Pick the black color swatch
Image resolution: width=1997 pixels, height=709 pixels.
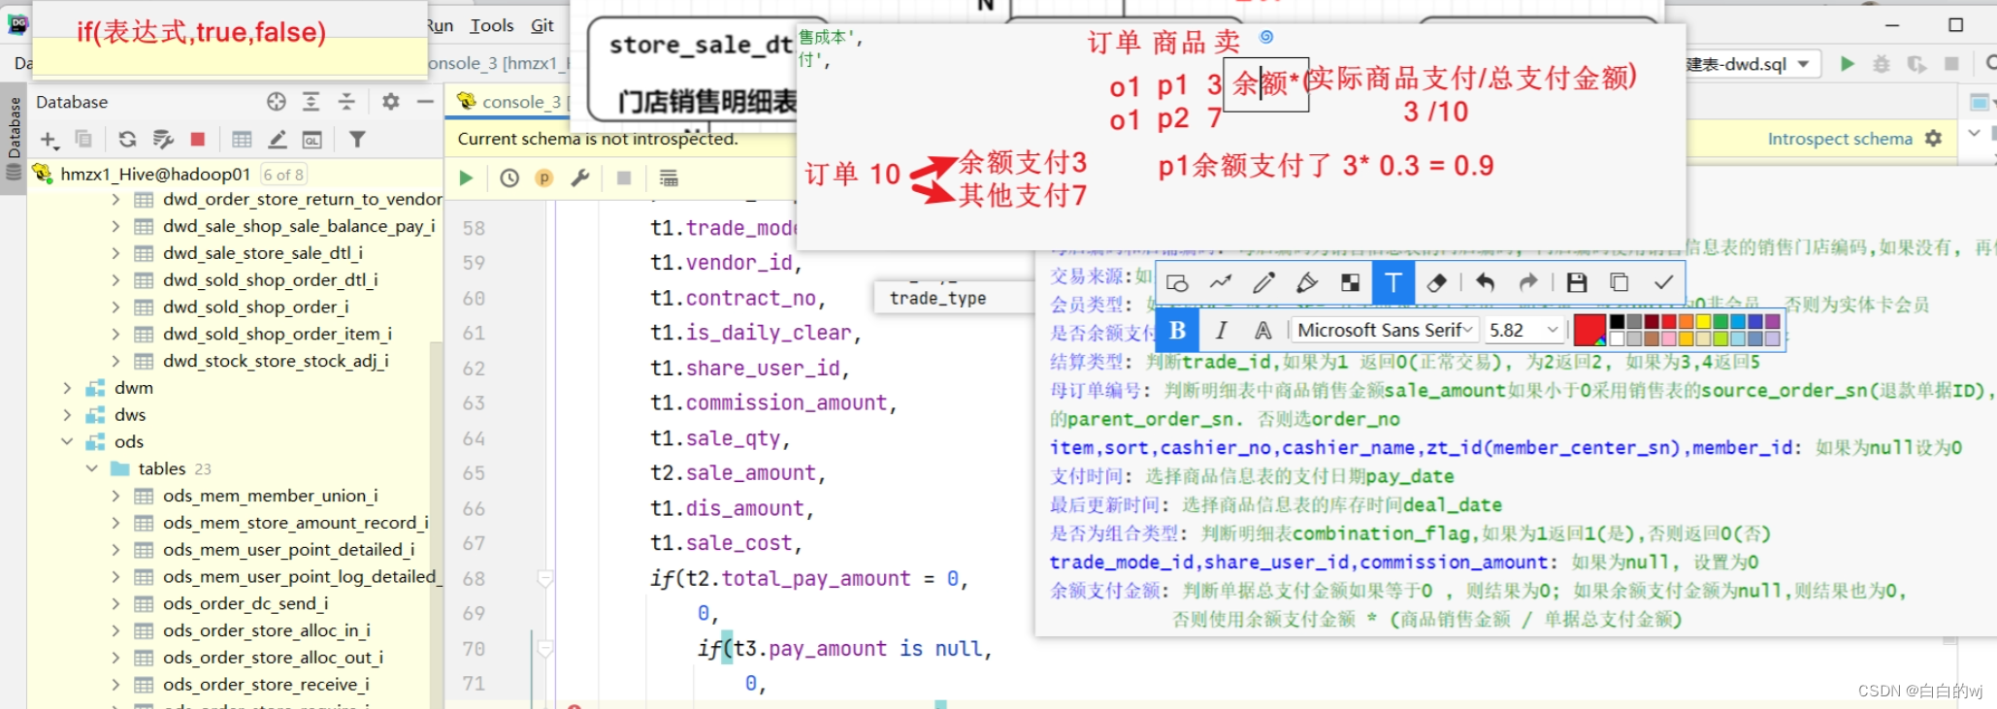coord(1617,322)
